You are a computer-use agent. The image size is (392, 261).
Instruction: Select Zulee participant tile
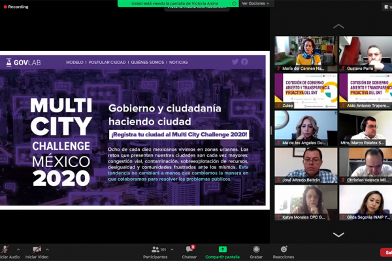pyautogui.click(x=306, y=91)
